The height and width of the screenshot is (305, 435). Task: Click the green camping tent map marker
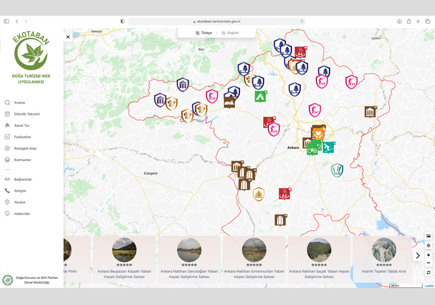pyautogui.click(x=261, y=96)
